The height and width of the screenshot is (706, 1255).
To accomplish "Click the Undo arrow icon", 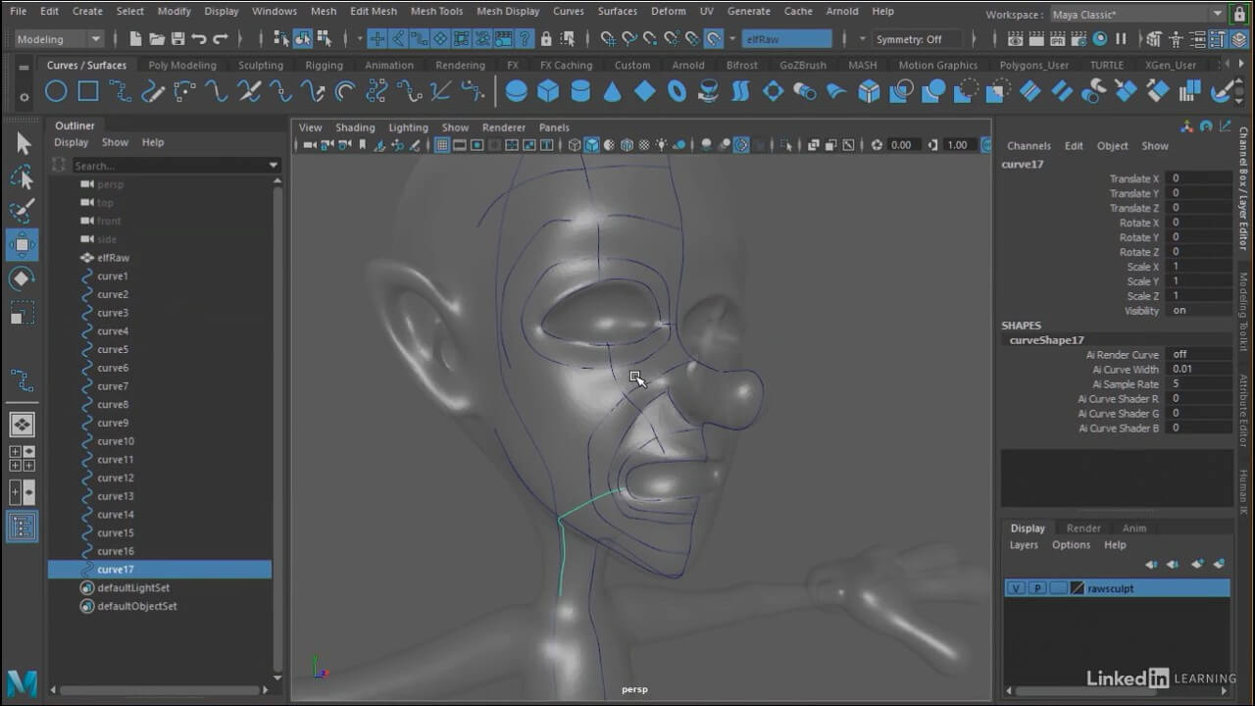I will [199, 39].
